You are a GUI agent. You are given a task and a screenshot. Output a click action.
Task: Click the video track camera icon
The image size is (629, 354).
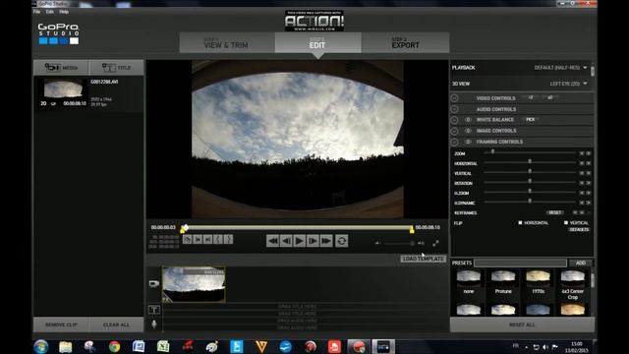click(154, 284)
